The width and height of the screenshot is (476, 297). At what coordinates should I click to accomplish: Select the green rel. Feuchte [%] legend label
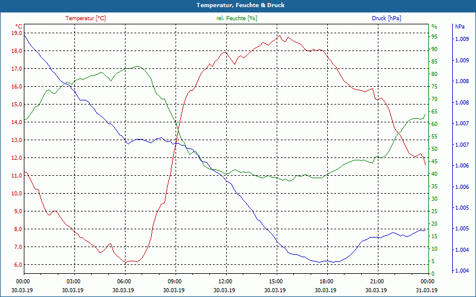237,18
